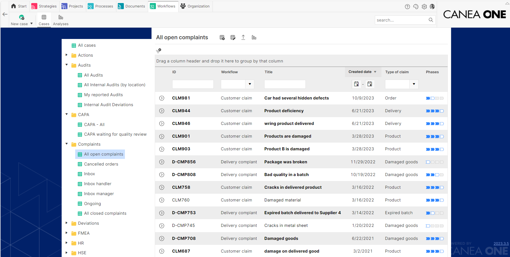Collapse the Audits folder
Image resolution: width=510 pixels, height=257 pixels.
click(x=67, y=65)
